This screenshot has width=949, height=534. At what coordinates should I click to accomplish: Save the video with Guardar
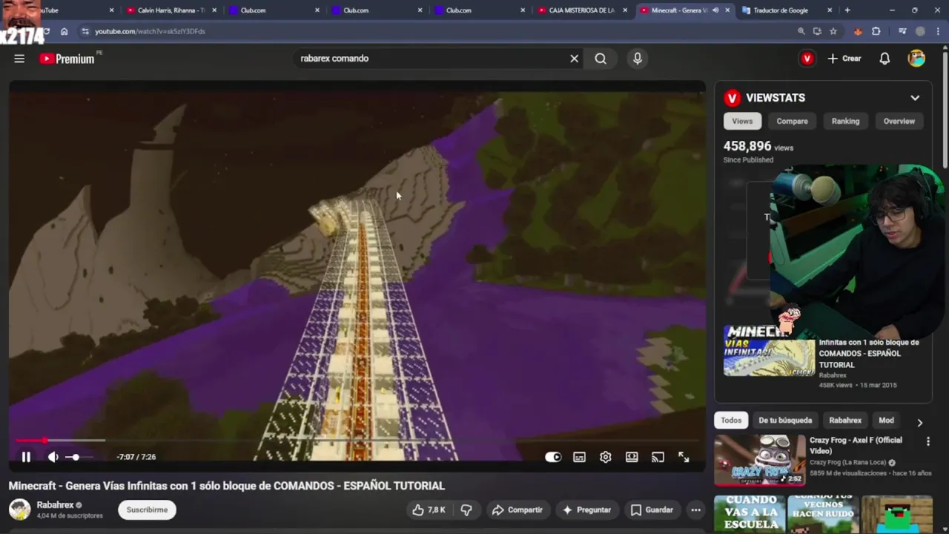pos(652,510)
